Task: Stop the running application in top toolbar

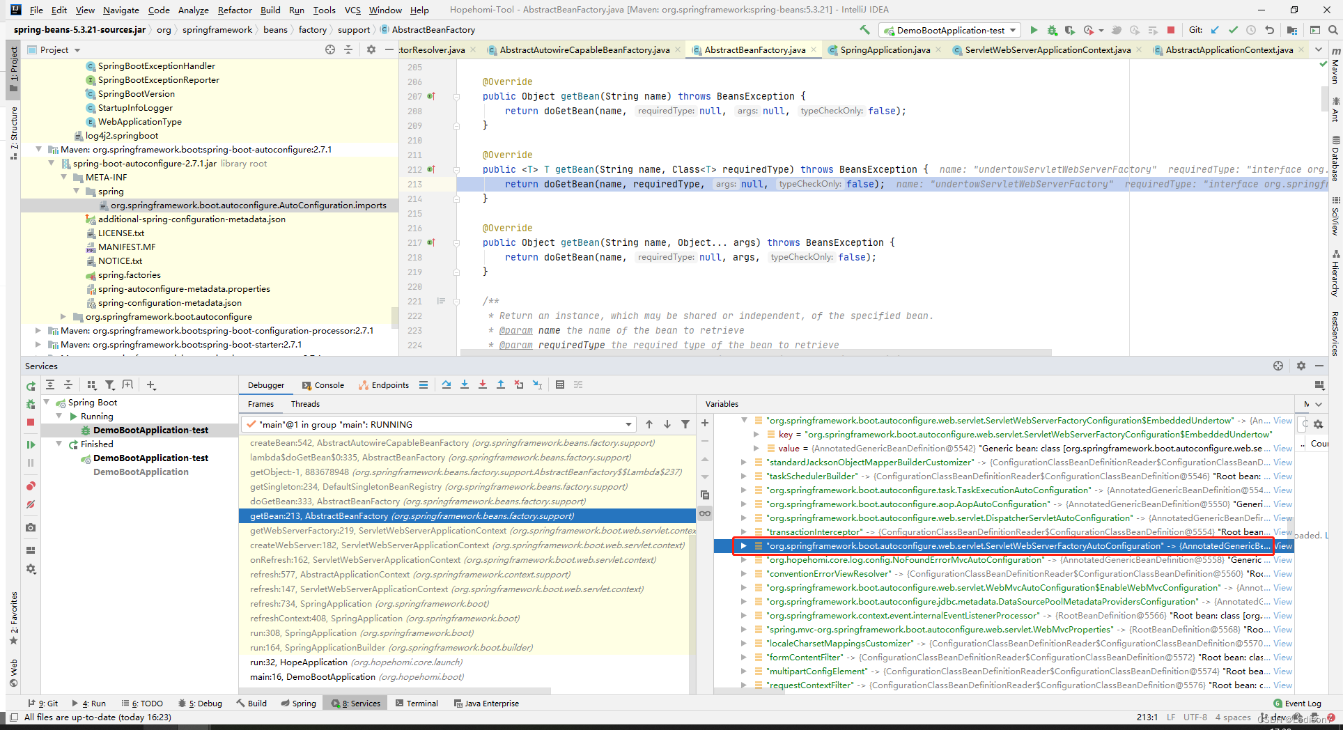Action: (1171, 30)
